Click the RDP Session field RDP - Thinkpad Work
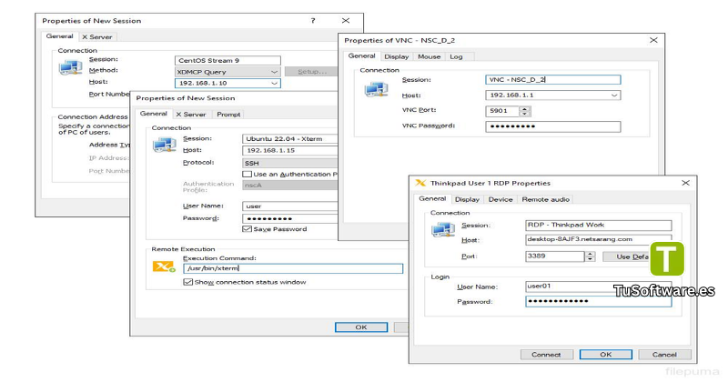The width and height of the screenshot is (728, 382). point(599,226)
